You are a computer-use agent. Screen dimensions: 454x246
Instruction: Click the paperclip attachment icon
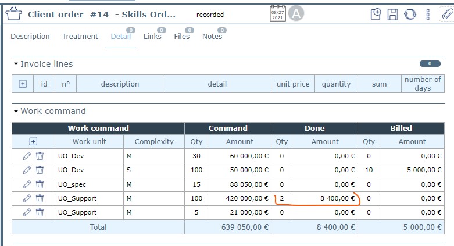[x=446, y=15]
